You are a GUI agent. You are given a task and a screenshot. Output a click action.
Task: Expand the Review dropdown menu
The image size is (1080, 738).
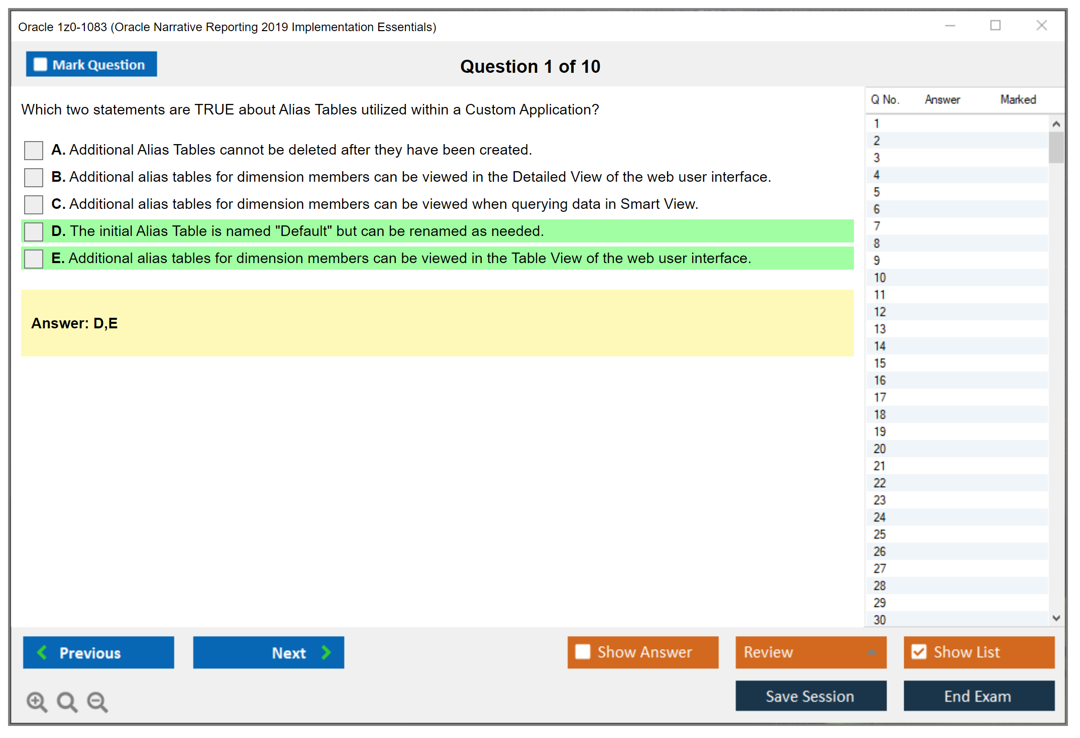click(x=872, y=652)
